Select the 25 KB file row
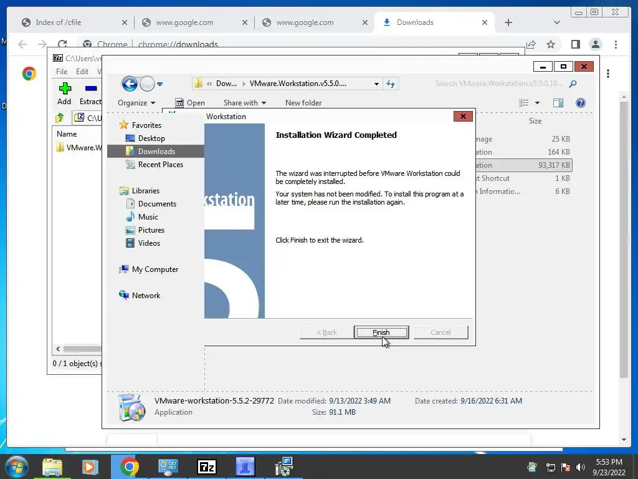 (x=523, y=139)
